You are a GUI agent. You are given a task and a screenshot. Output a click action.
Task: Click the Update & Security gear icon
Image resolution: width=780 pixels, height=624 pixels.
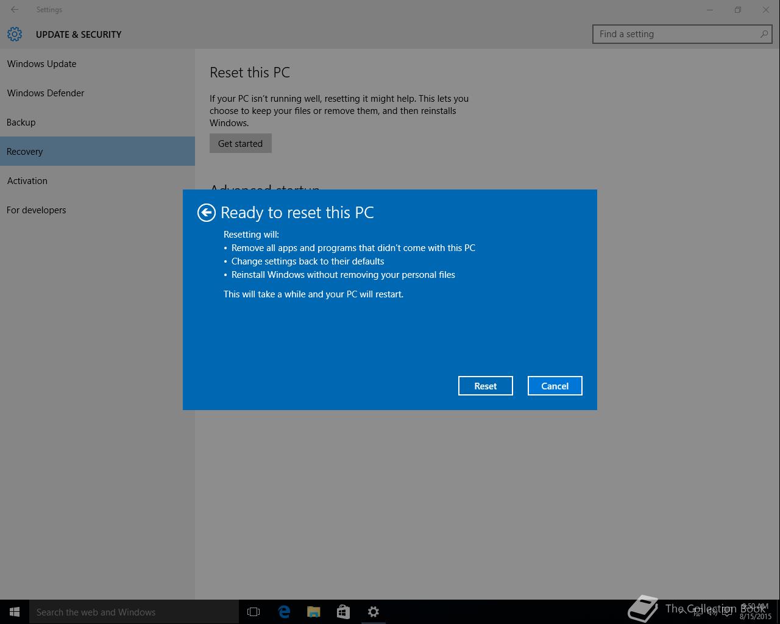point(15,34)
